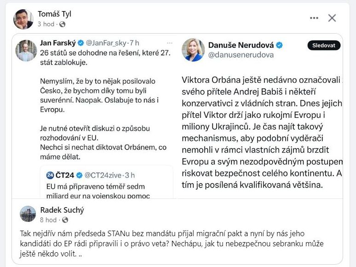The height and width of the screenshot is (267, 356).
Task: Open the three-dots post options menu
Action: click(x=314, y=18)
